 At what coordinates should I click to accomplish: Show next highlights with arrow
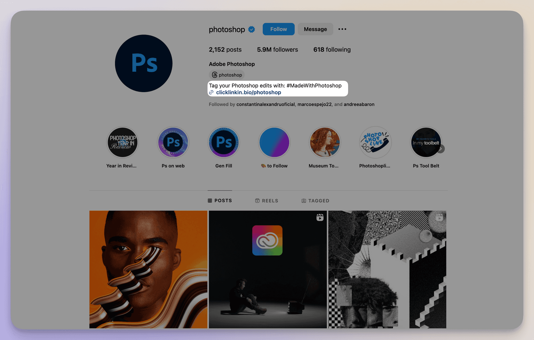click(441, 149)
